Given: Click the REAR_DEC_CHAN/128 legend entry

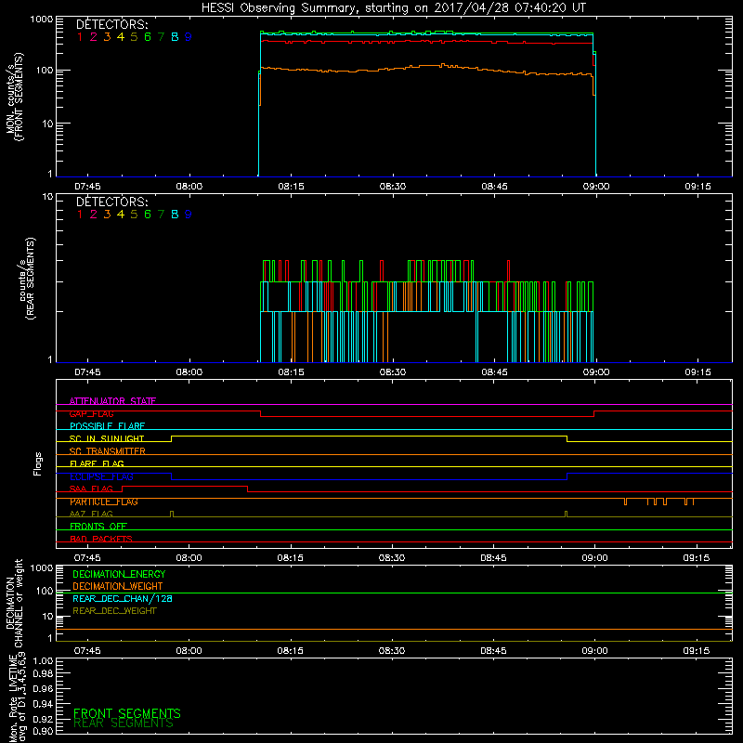Looking at the screenshot, I should (x=123, y=598).
